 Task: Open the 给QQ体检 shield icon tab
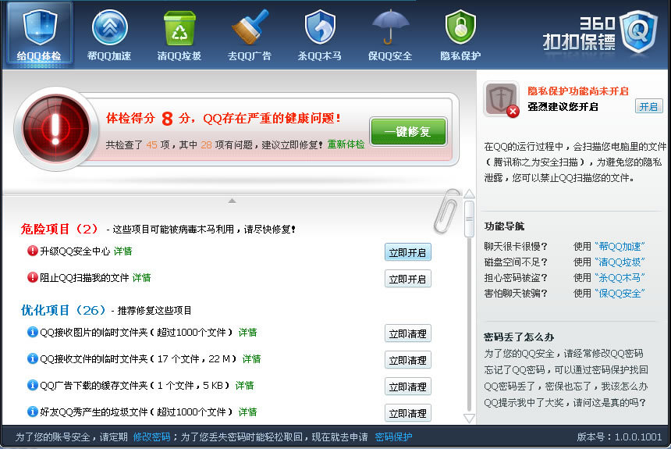pyautogui.click(x=39, y=34)
